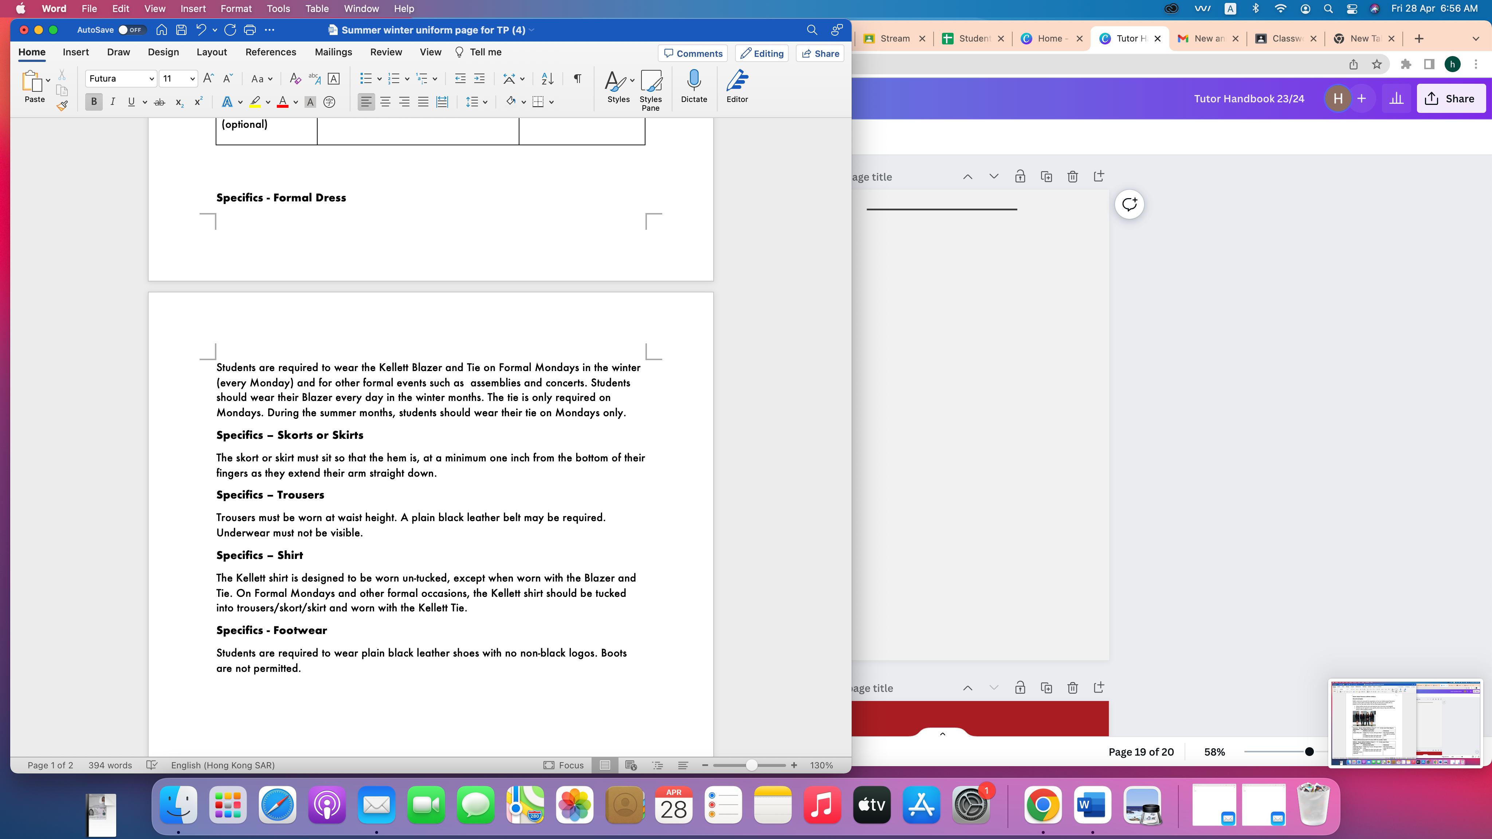Screen dimensions: 1492x839
Task: Expand numbered list style dropdown arrow
Action: tap(407, 79)
